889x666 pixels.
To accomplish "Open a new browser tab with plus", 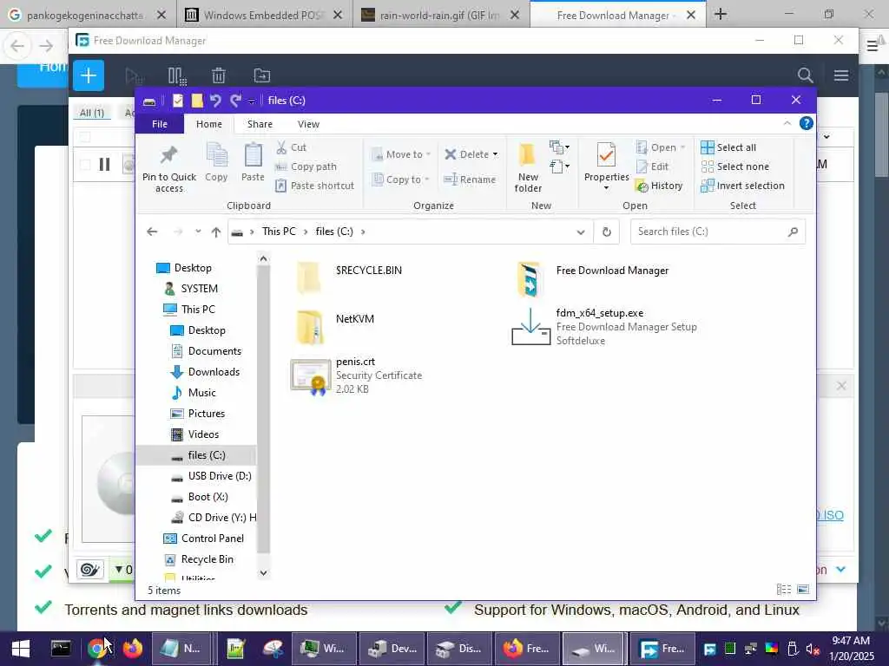I will [720, 14].
